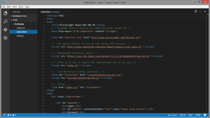Click the title text Pluralsight Skype Web SDK M1
The image size is (210, 118).
(77, 25)
